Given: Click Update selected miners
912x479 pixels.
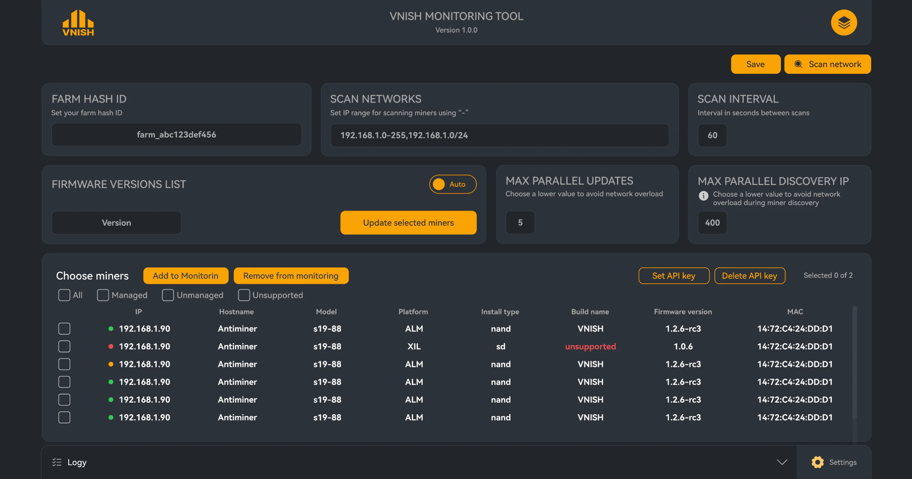Looking at the screenshot, I should (x=408, y=223).
